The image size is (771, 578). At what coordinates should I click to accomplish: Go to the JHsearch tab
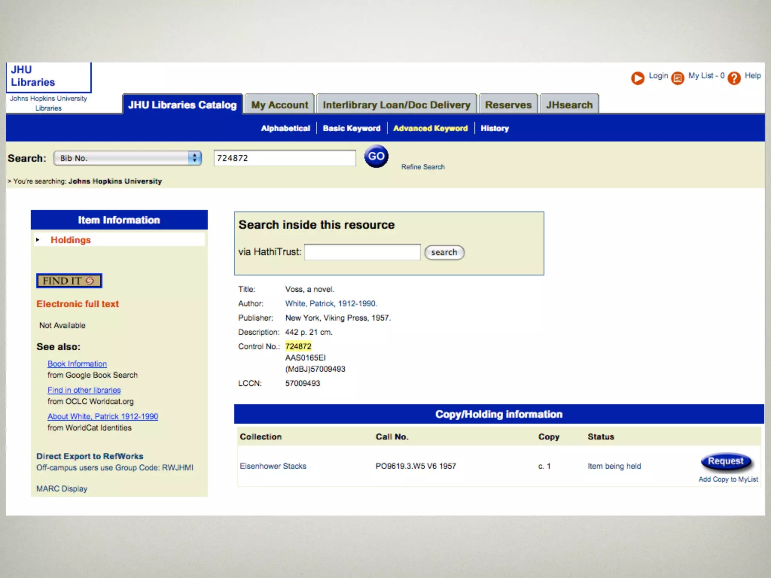click(x=569, y=105)
